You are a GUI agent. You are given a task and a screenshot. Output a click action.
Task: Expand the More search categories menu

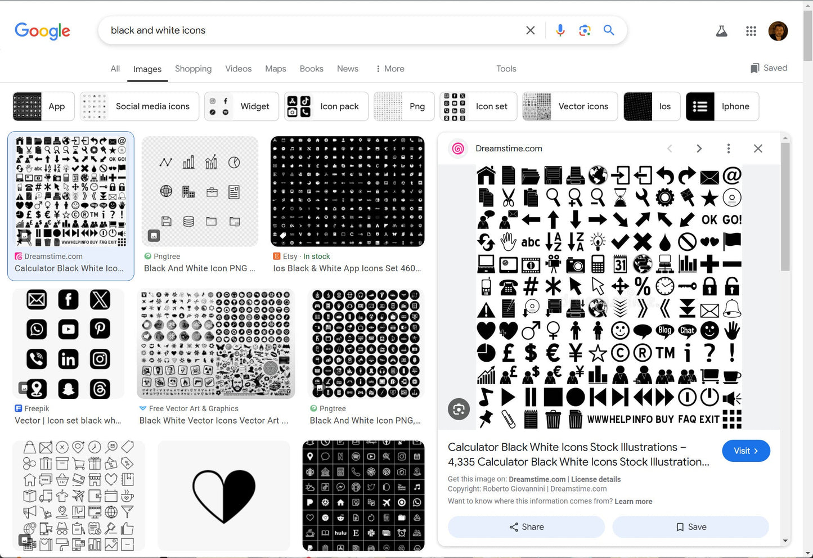pos(390,69)
